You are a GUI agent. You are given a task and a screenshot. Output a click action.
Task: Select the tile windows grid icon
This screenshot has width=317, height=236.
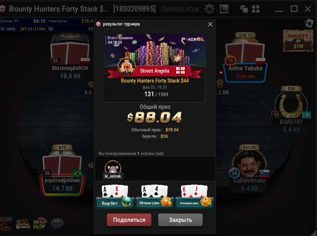tap(256, 9)
